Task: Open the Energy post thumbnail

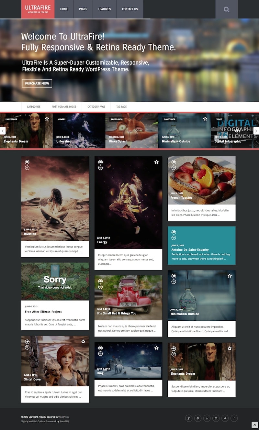Action: tap(129, 203)
